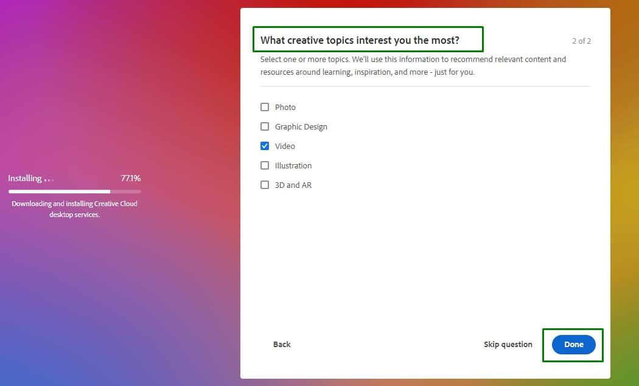
Task: Check the Photo interest checkbox
Action: (x=265, y=107)
